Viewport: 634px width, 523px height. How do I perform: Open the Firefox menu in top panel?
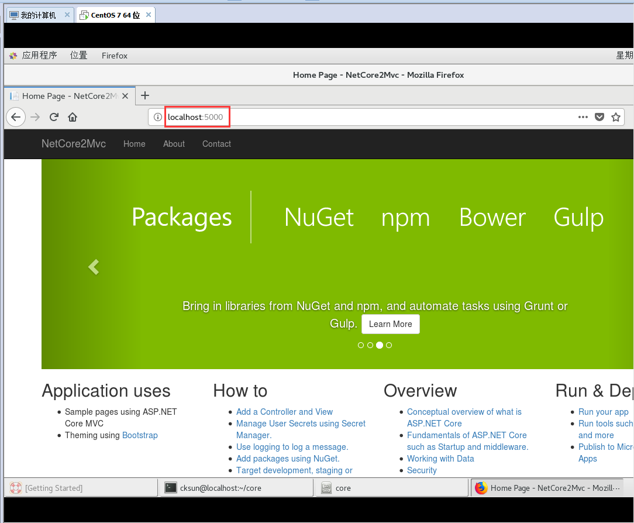tap(115, 56)
